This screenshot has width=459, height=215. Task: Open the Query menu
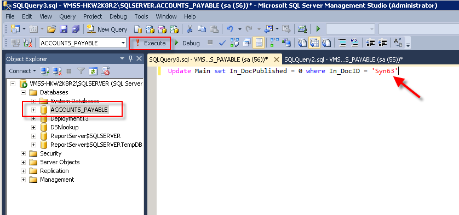tap(67, 16)
